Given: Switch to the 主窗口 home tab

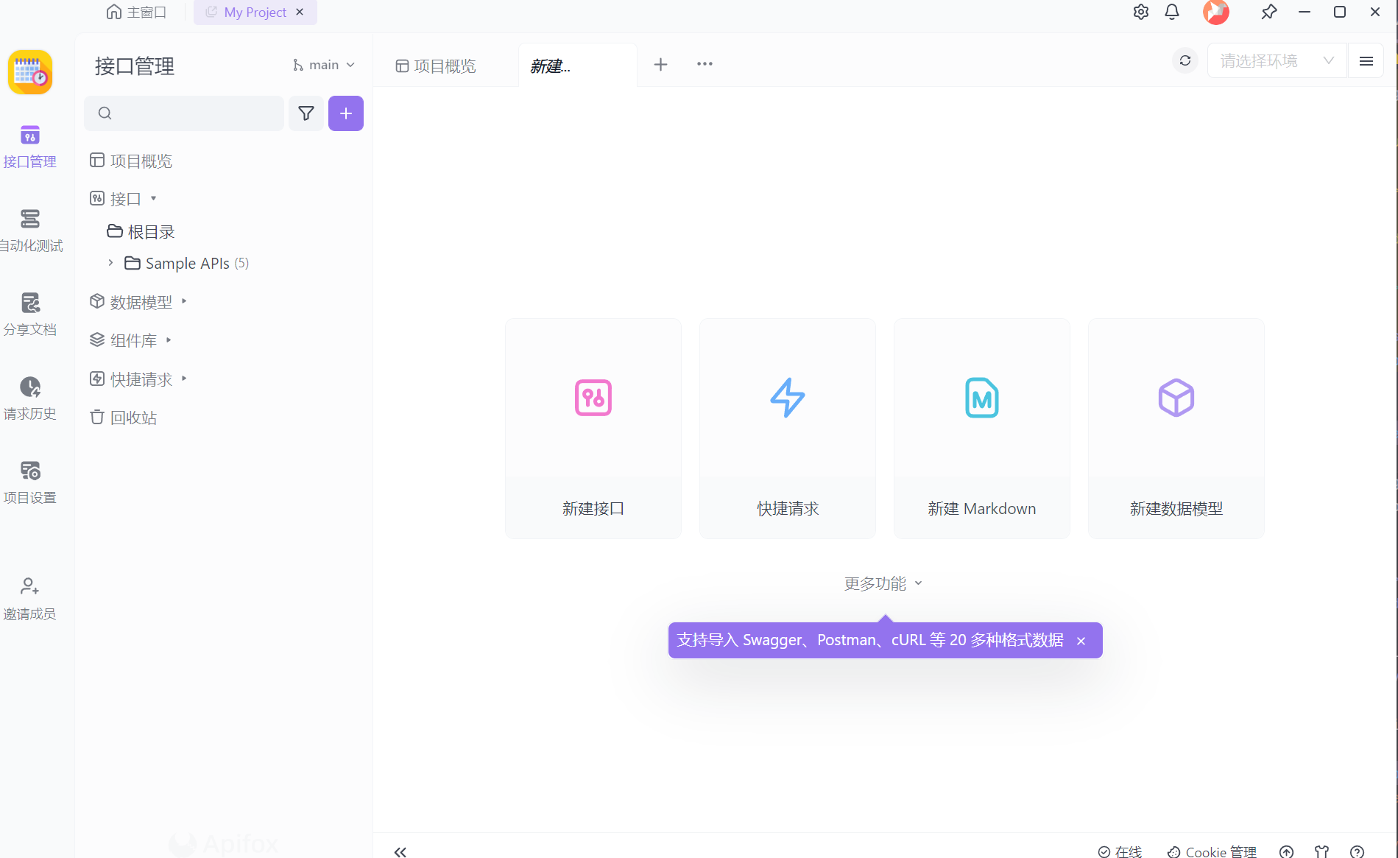Looking at the screenshot, I should (137, 12).
